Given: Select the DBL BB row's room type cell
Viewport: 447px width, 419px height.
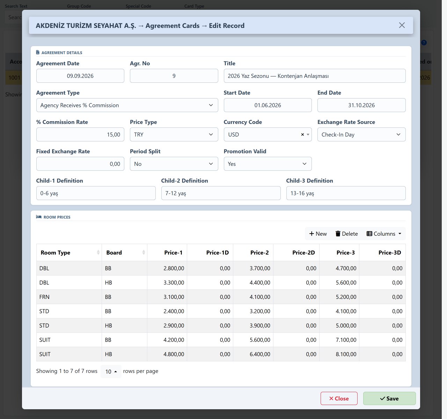Looking at the screenshot, I should [69, 268].
